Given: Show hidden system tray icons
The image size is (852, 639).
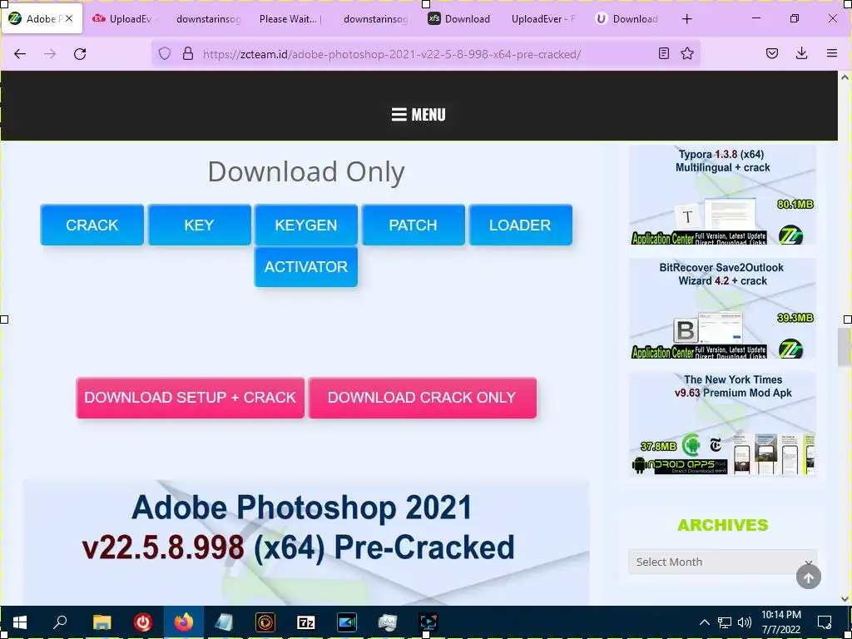Looking at the screenshot, I should click(x=704, y=622).
